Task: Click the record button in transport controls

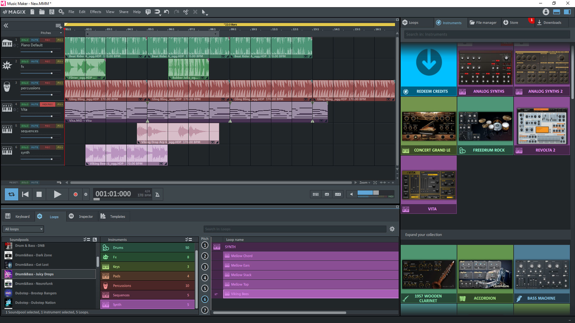Action: pos(75,194)
